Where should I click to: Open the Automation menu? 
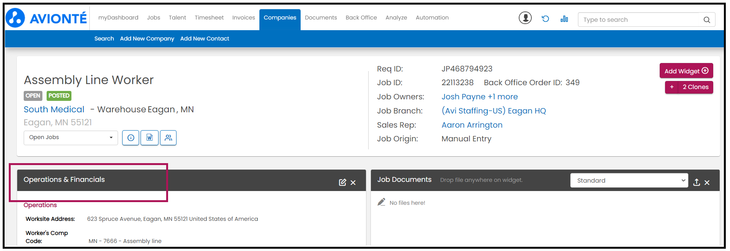432,18
